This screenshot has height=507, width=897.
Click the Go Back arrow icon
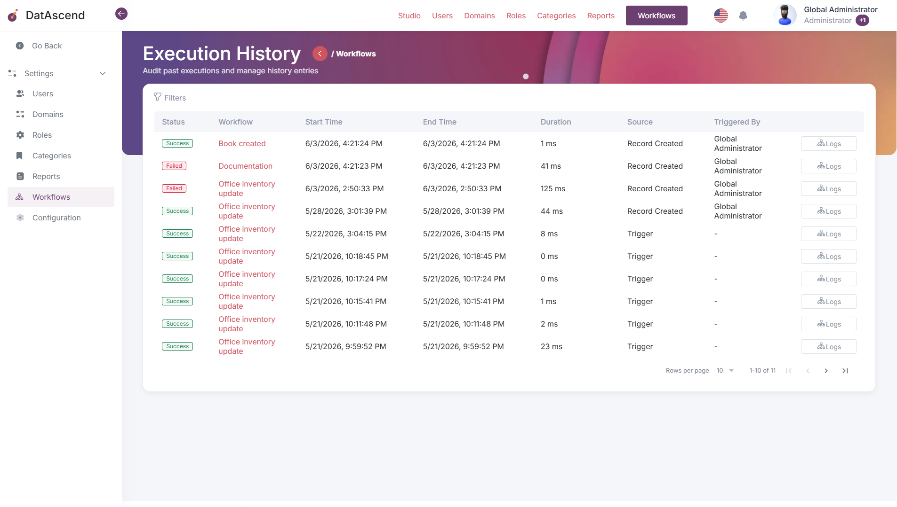(20, 46)
